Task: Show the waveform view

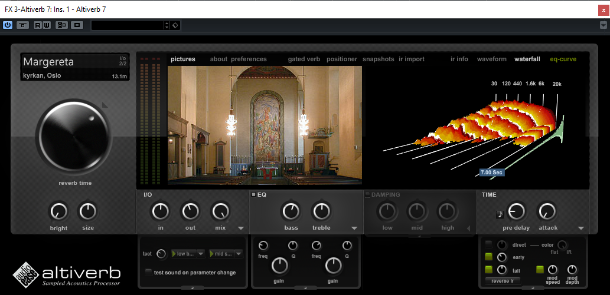Action: tap(492, 59)
